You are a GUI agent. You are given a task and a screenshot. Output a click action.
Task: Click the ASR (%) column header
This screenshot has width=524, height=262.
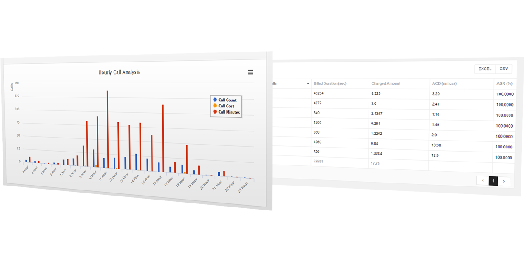(504, 83)
